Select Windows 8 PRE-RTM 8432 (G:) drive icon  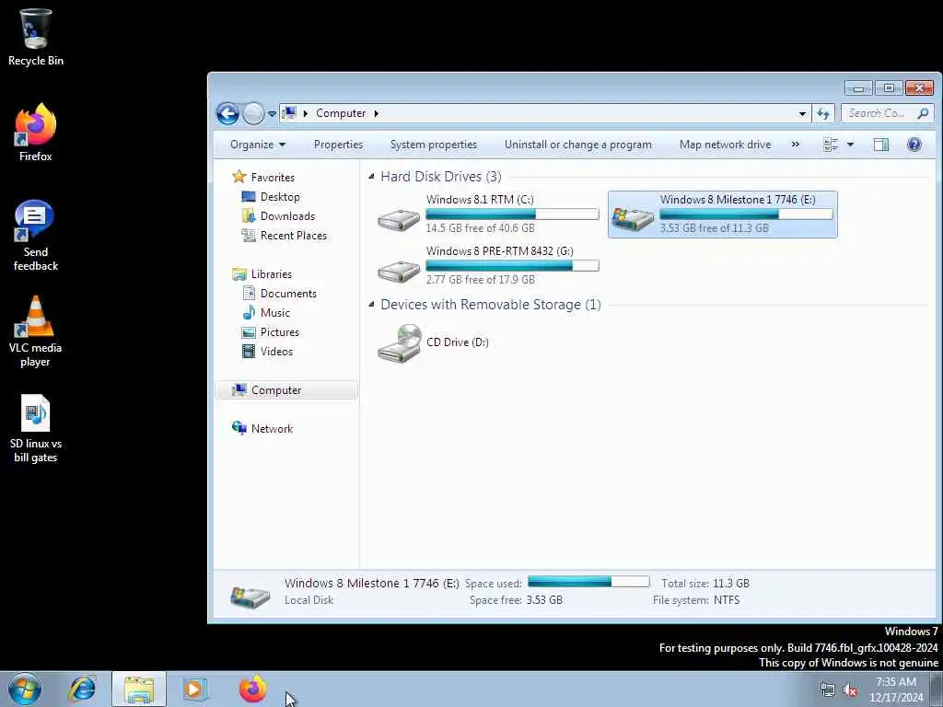coord(399,271)
